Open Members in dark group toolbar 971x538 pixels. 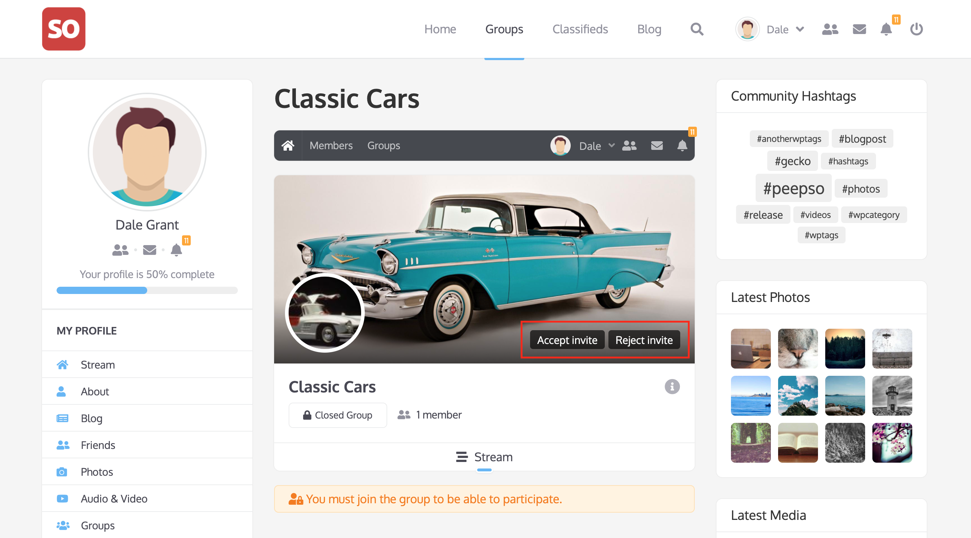click(x=331, y=145)
